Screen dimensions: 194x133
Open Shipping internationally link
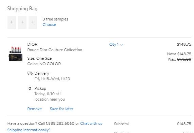point(29,130)
